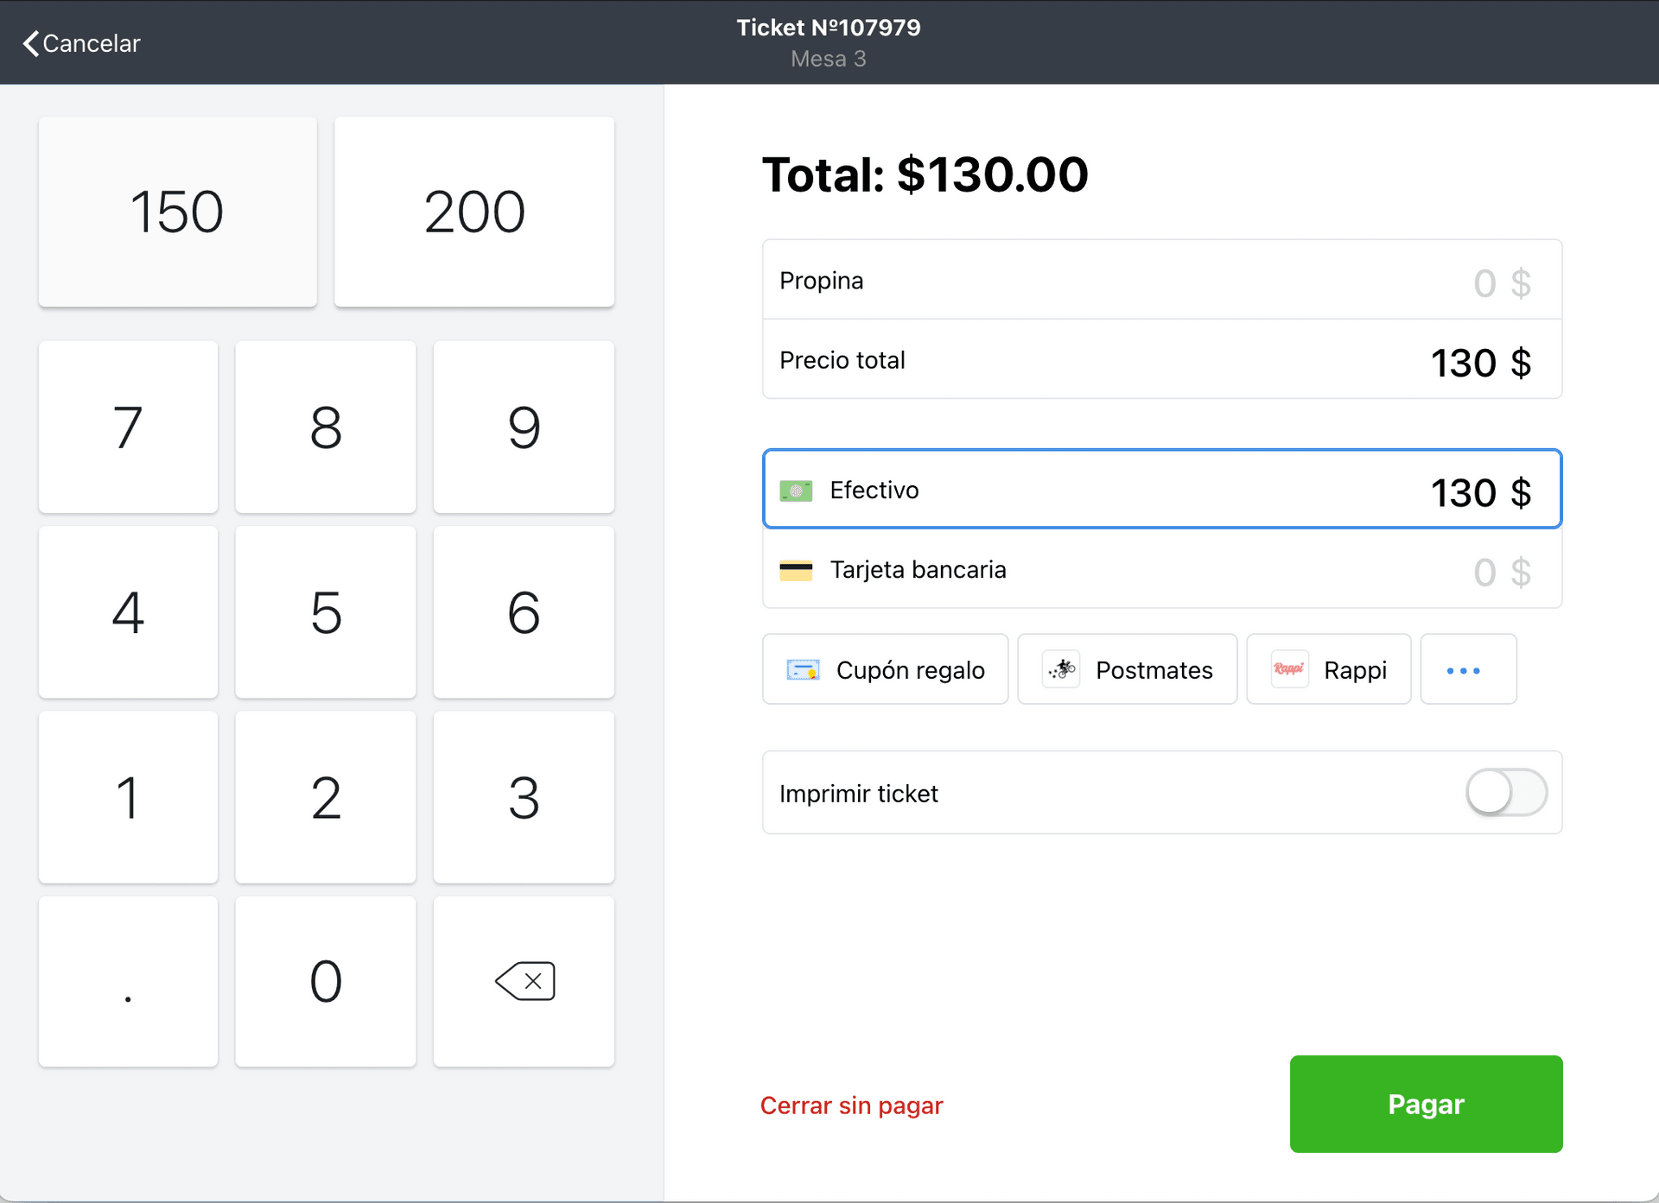
Task: Tap the 2 key on keypad
Action: pyautogui.click(x=326, y=797)
